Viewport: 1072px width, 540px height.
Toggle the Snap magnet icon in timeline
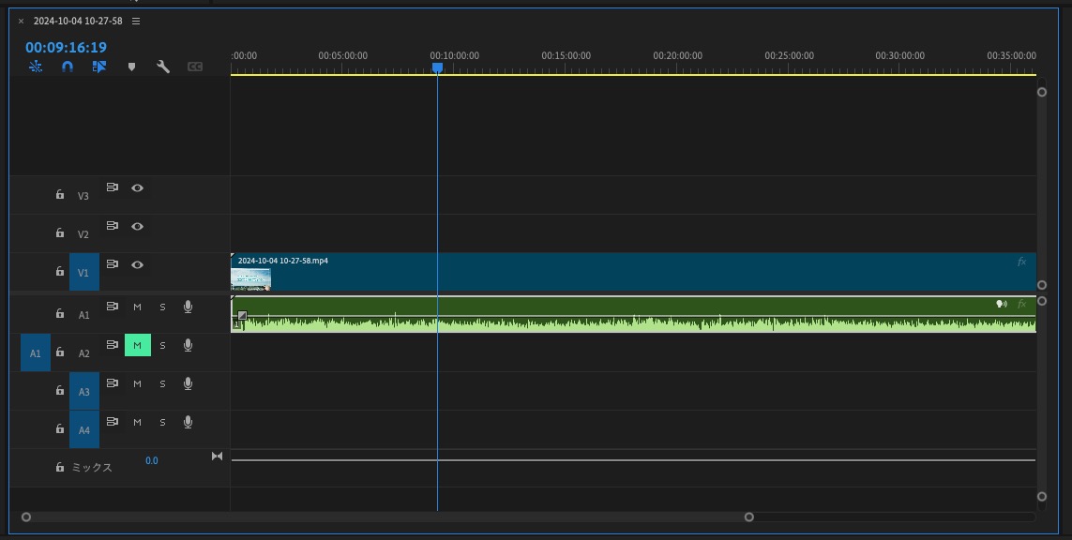click(67, 67)
